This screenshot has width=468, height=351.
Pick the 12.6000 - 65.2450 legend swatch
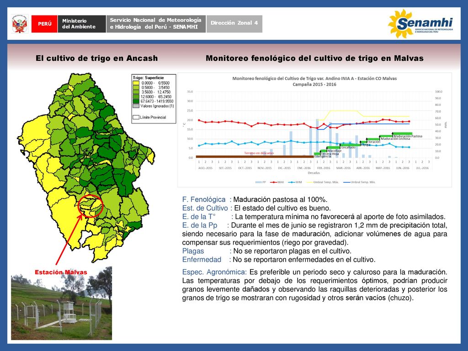[136, 97]
